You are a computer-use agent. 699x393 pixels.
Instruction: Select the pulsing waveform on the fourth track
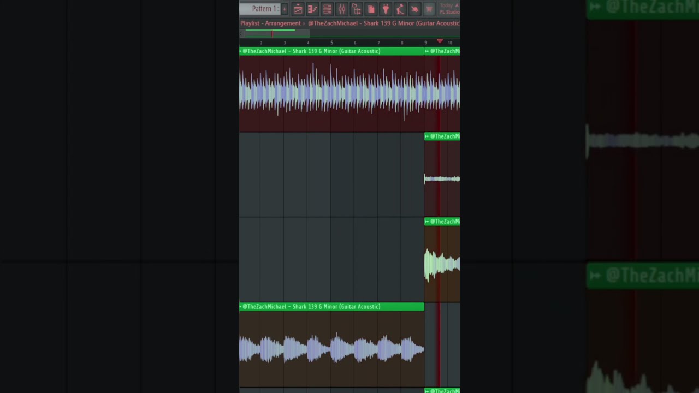(x=331, y=349)
